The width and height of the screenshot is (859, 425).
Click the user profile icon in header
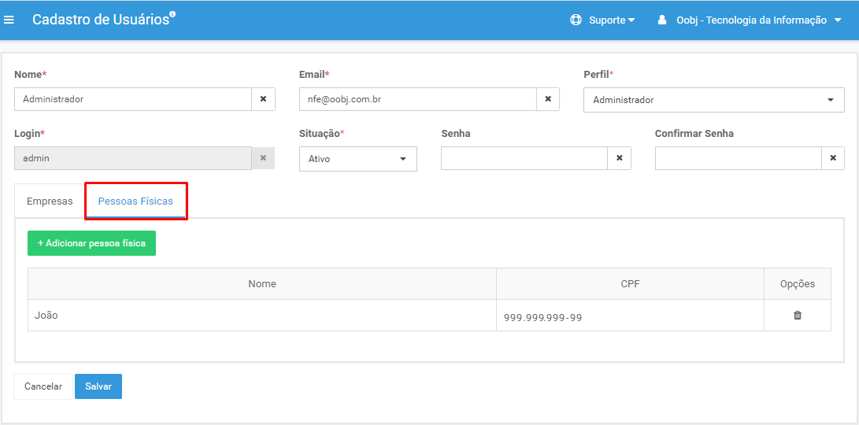tap(662, 20)
